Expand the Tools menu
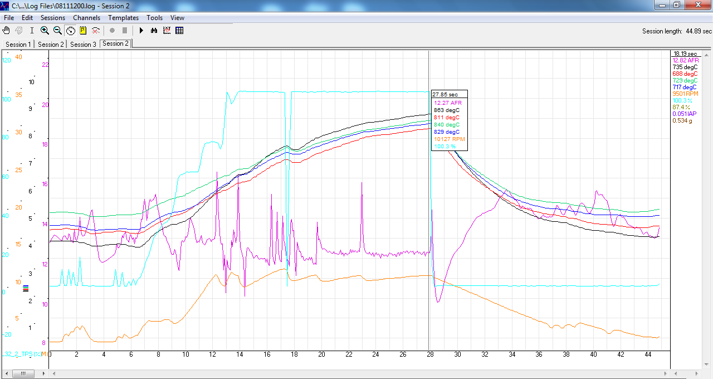Image resolution: width=713 pixels, height=379 pixels. (154, 18)
